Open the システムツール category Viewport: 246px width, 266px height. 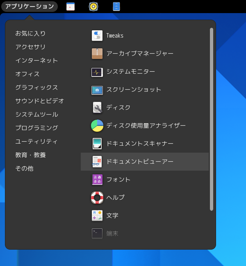[37, 114]
